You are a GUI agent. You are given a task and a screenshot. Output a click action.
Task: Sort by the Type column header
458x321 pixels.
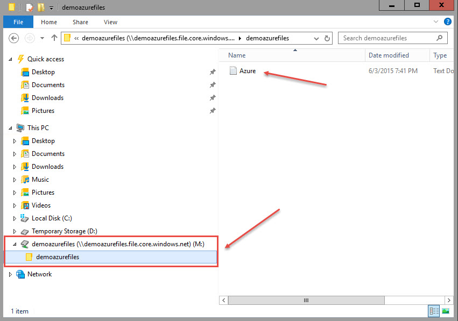pos(441,55)
